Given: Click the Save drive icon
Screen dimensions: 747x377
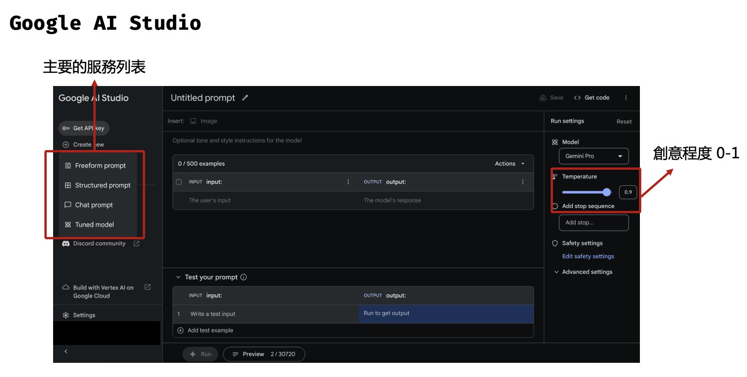Looking at the screenshot, I should [543, 98].
